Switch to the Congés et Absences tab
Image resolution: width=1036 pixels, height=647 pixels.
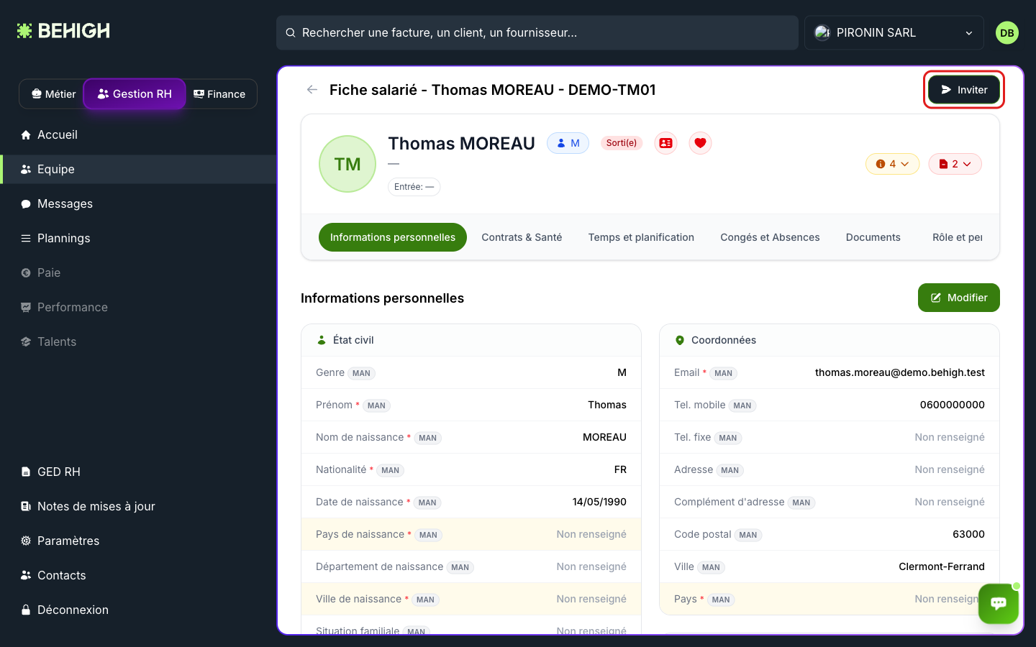[x=770, y=237]
